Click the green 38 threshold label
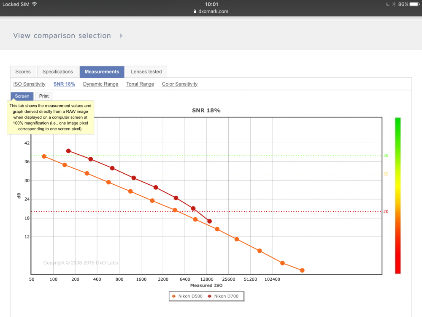 pyautogui.click(x=386, y=155)
